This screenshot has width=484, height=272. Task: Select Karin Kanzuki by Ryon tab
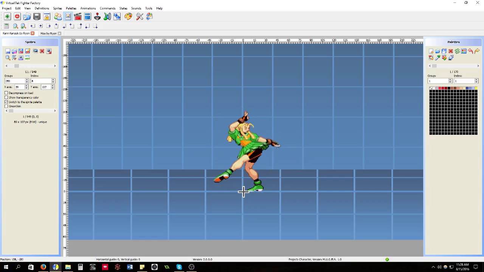16,34
